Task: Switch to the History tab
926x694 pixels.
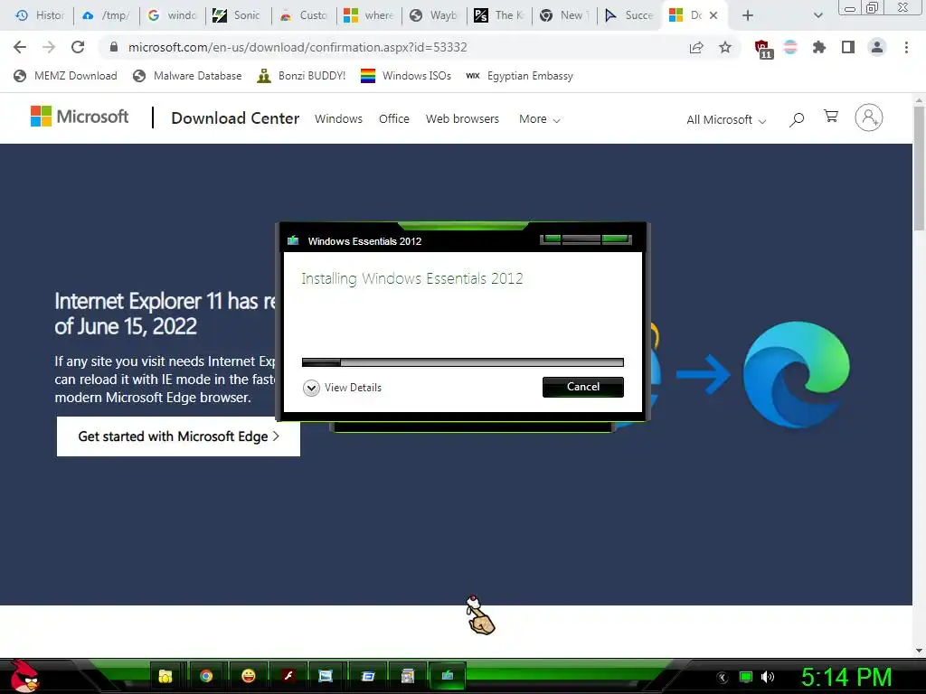Action: coord(40,15)
